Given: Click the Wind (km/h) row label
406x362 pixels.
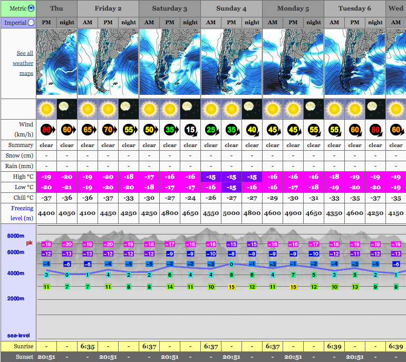Looking at the screenshot, I should pos(24,130).
